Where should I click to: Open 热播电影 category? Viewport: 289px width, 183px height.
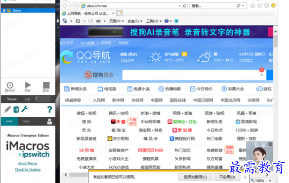tap(170, 89)
